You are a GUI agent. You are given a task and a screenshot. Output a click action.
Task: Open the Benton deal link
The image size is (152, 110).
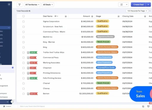(x=46, y=94)
